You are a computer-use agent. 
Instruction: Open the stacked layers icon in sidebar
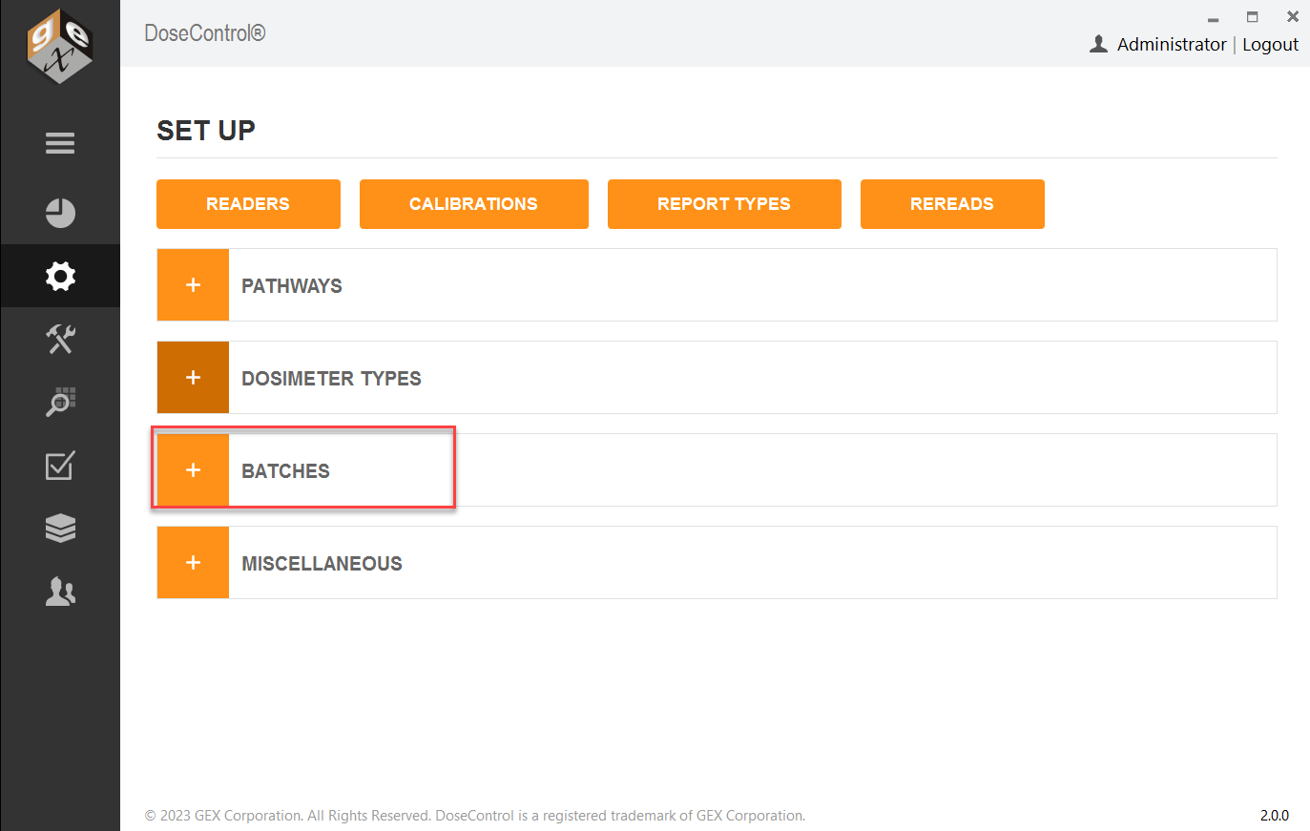click(60, 529)
